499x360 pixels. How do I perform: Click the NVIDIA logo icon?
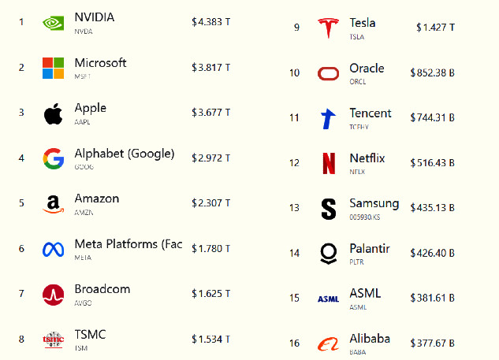point(53,23)
